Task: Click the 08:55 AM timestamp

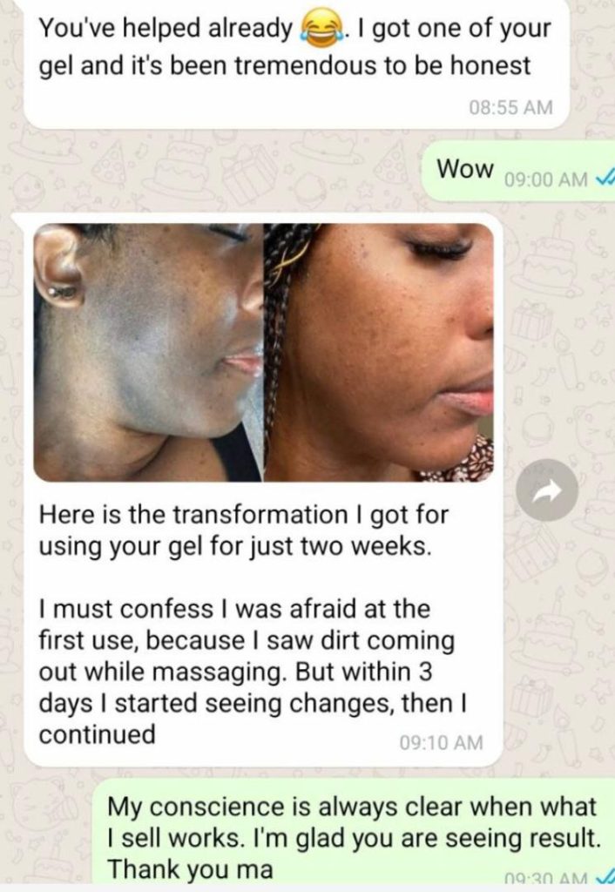Action: (x=510, y=107)
